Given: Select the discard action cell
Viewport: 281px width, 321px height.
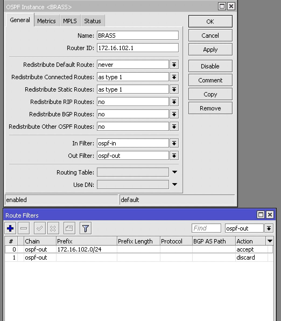Looking at the screenshot, I should [x=252, y=257].
